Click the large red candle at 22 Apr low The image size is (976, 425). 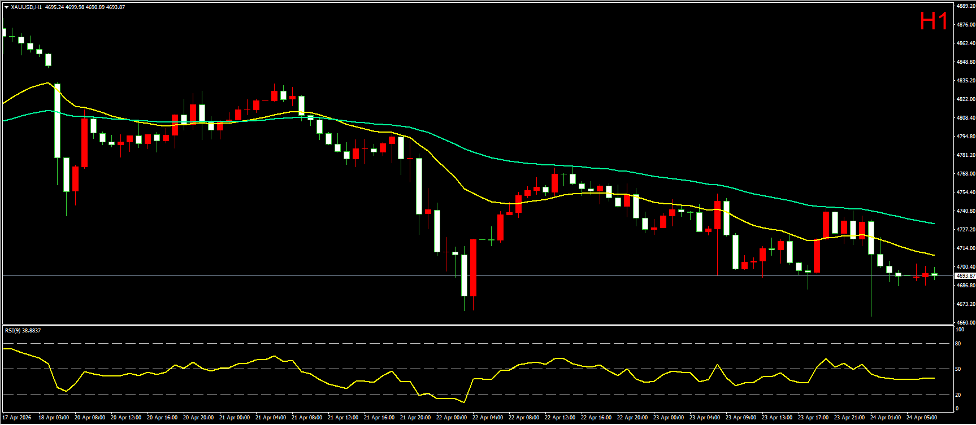click(473, 268)
